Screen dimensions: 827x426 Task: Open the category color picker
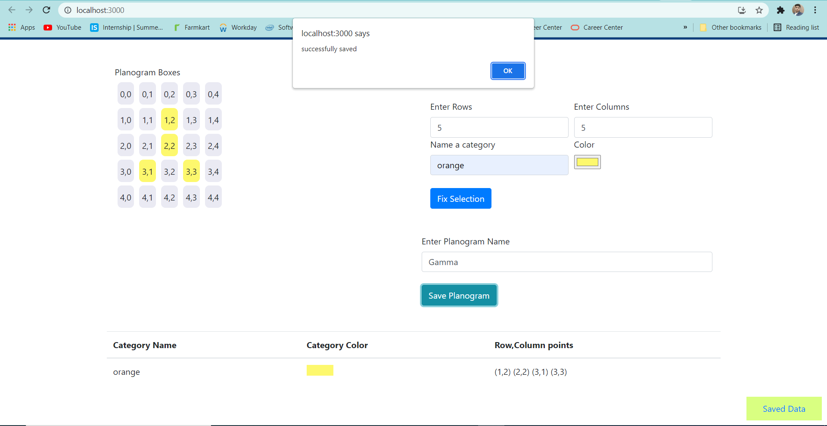(x=587, y=162)
